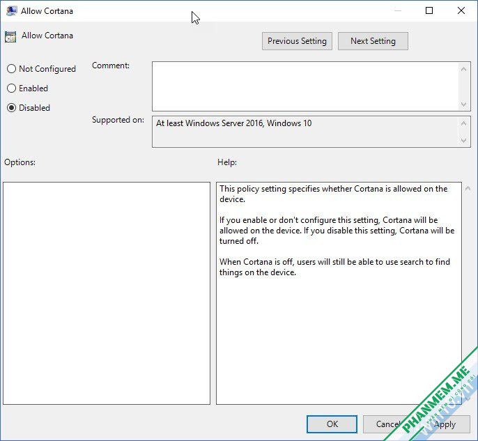Click the Help pane scroll up arrow

tap(468, 189)
